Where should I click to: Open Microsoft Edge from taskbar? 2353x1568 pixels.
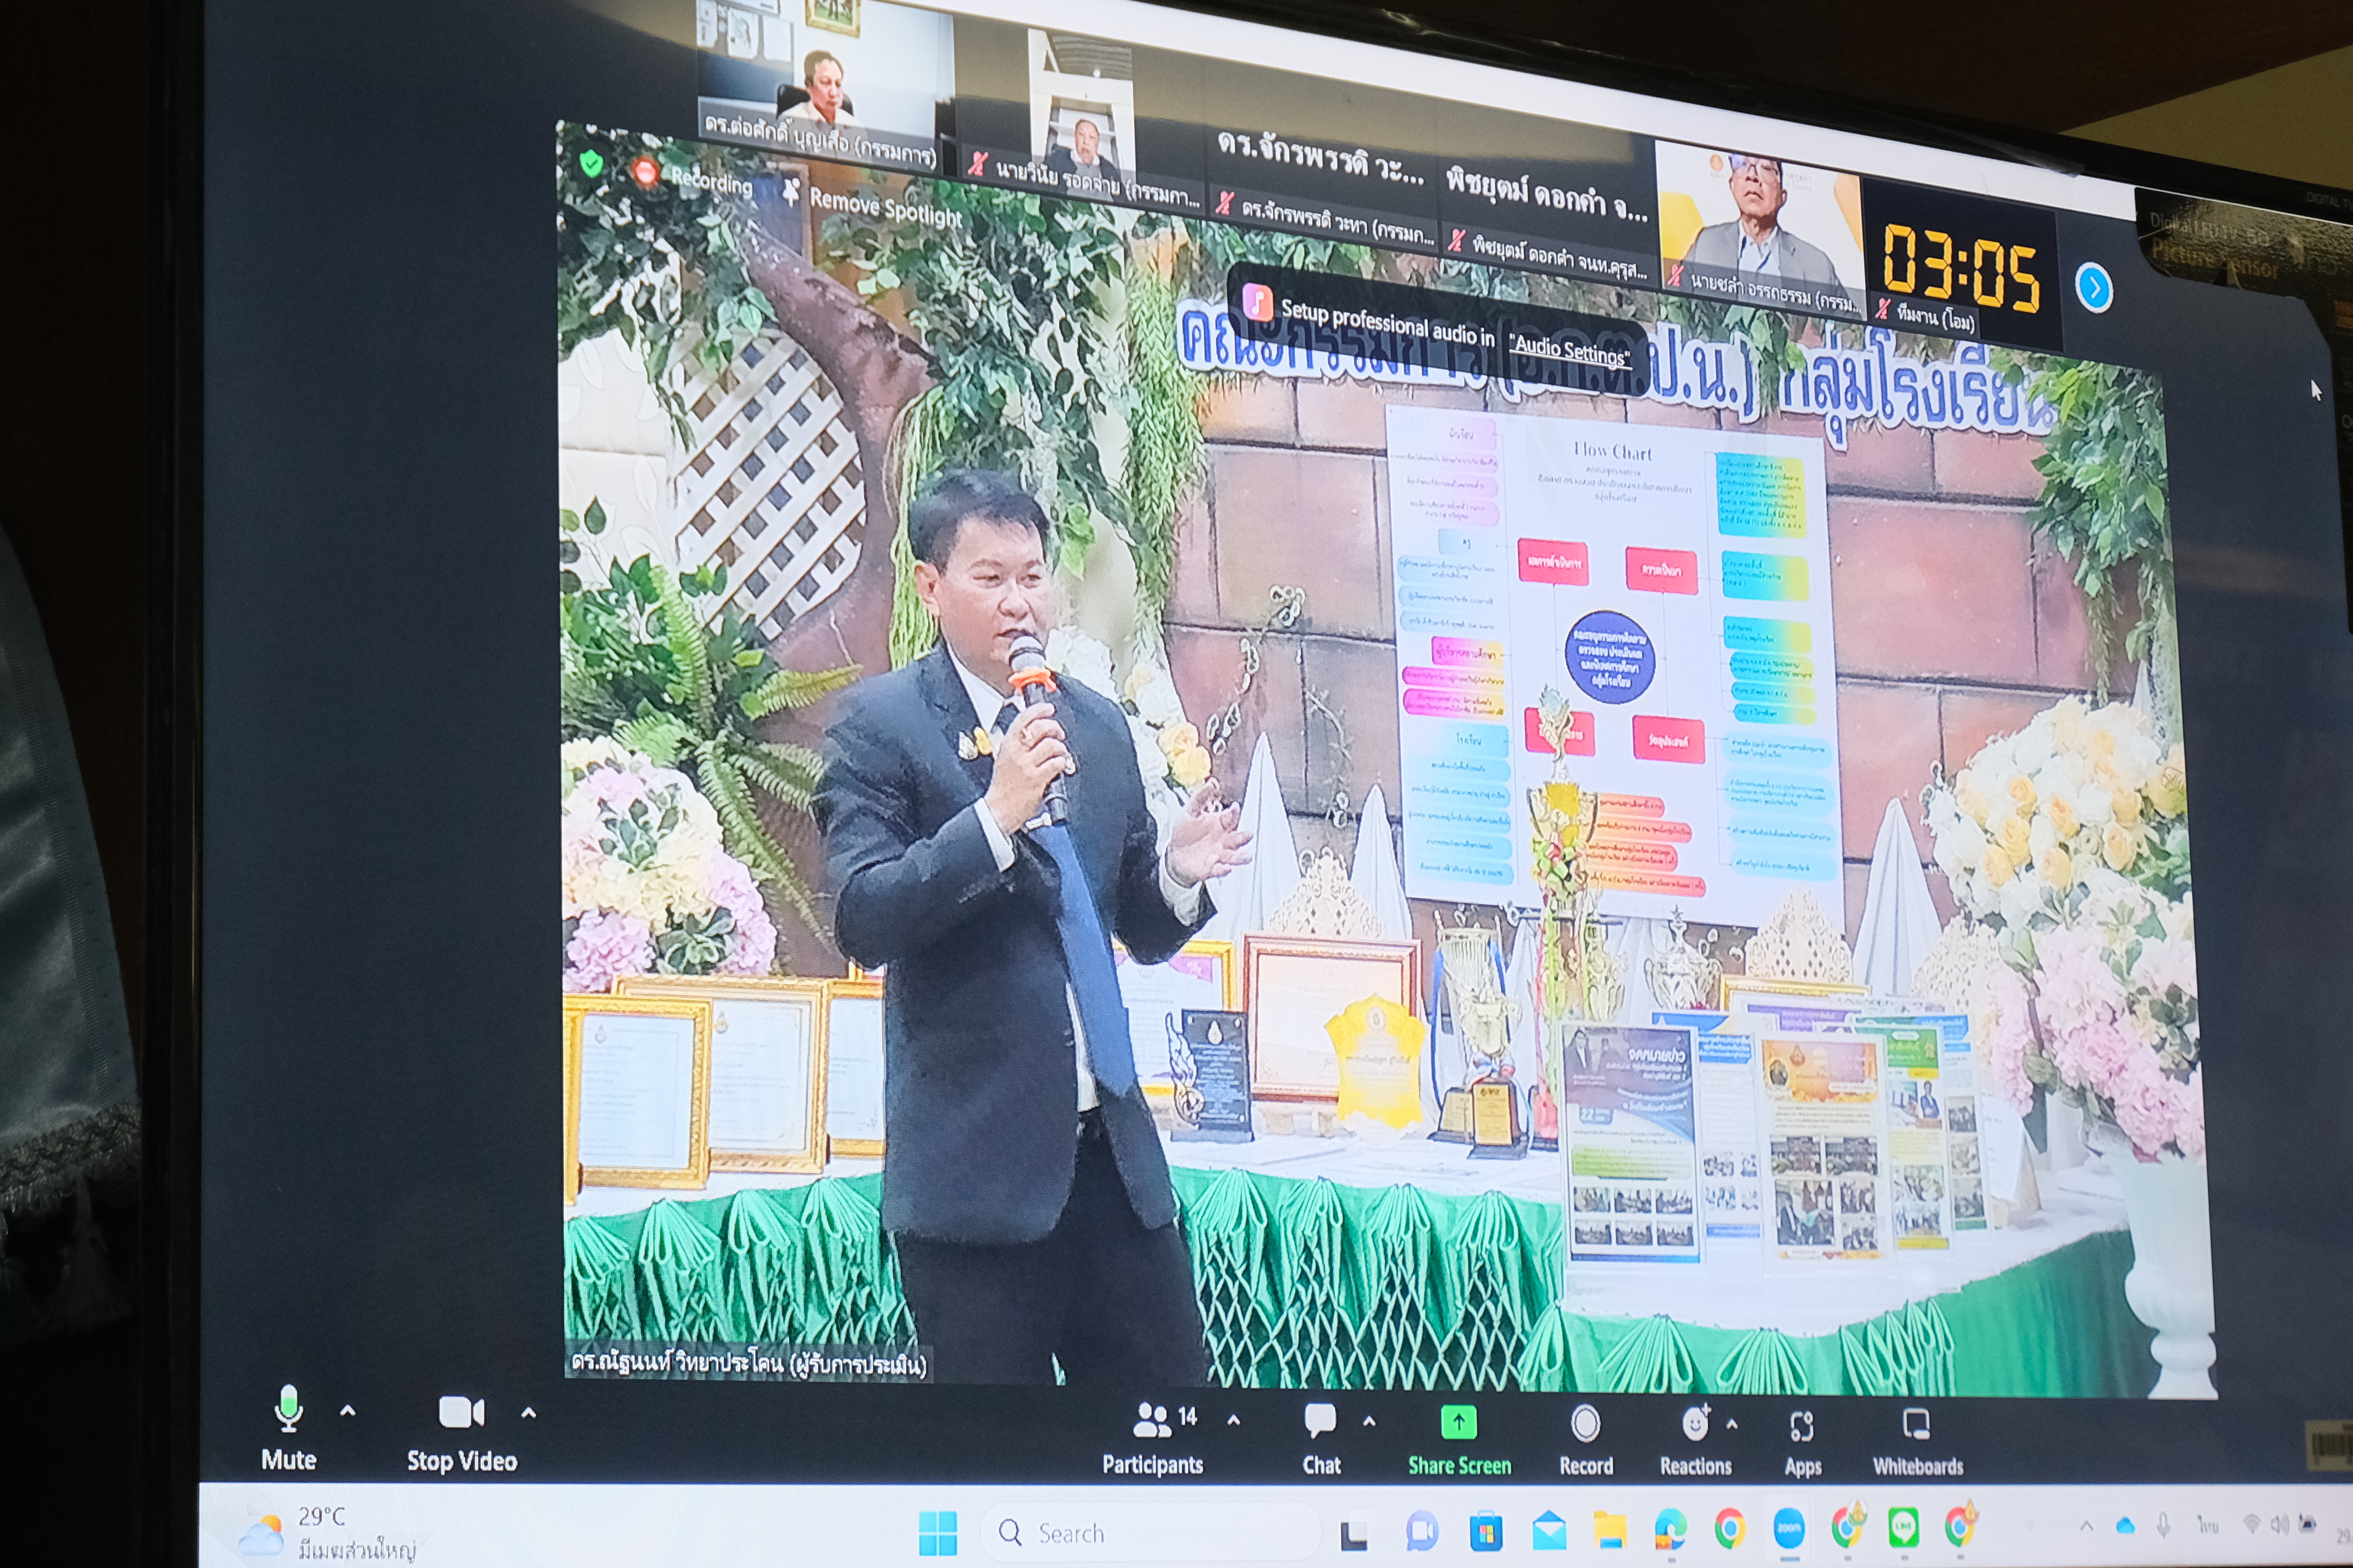tap(1670, 1529)
